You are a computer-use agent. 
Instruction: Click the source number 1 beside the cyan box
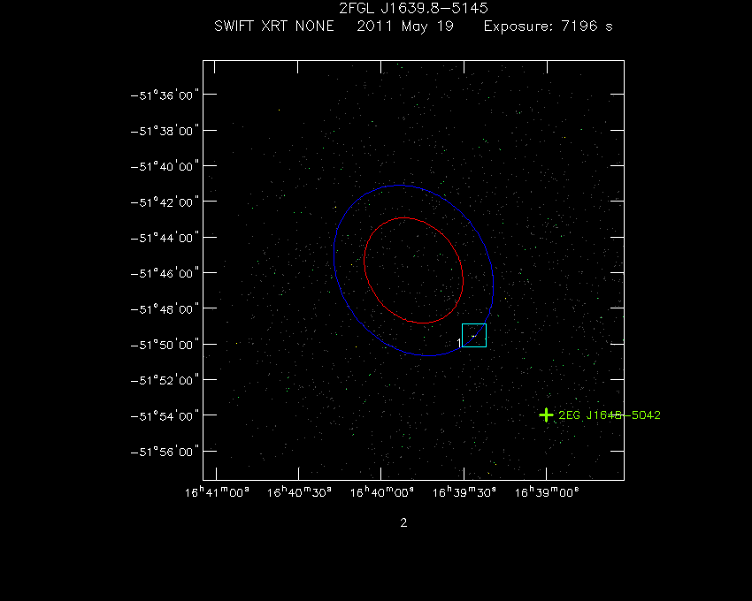click(x=459, y=343)
